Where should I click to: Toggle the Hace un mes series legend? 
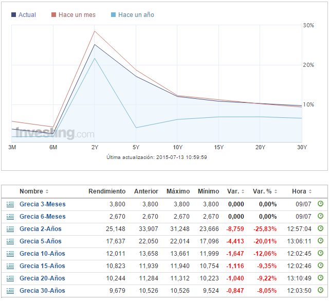coord(77,15)
